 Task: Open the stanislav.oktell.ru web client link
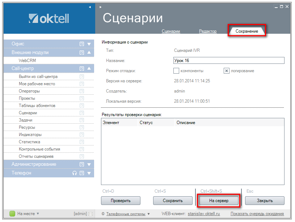tap(204, 214)
